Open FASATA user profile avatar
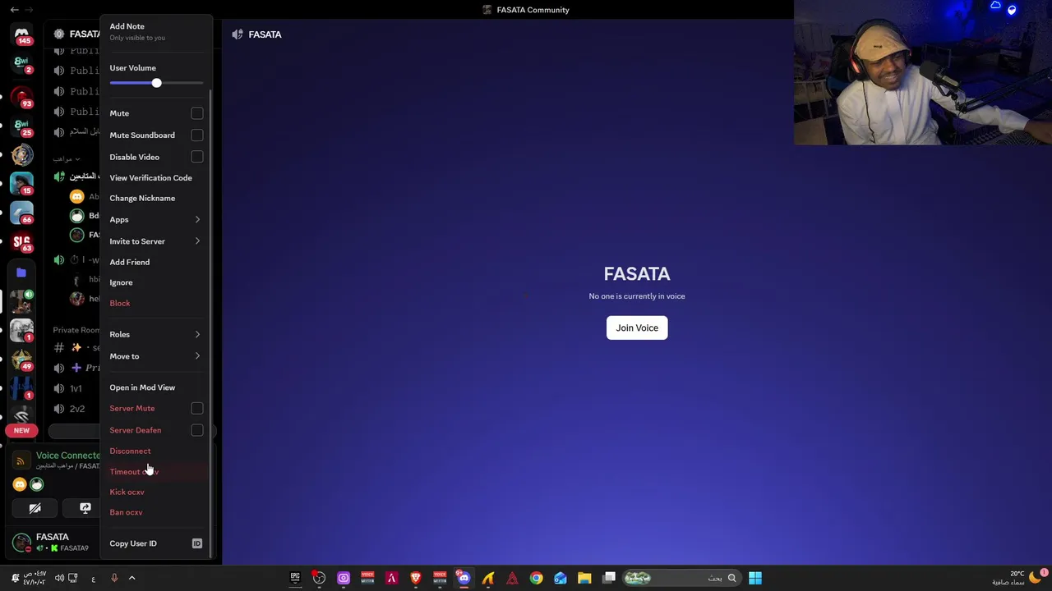Viewport: 1052px width, 591px height. [x=21, y=543]
